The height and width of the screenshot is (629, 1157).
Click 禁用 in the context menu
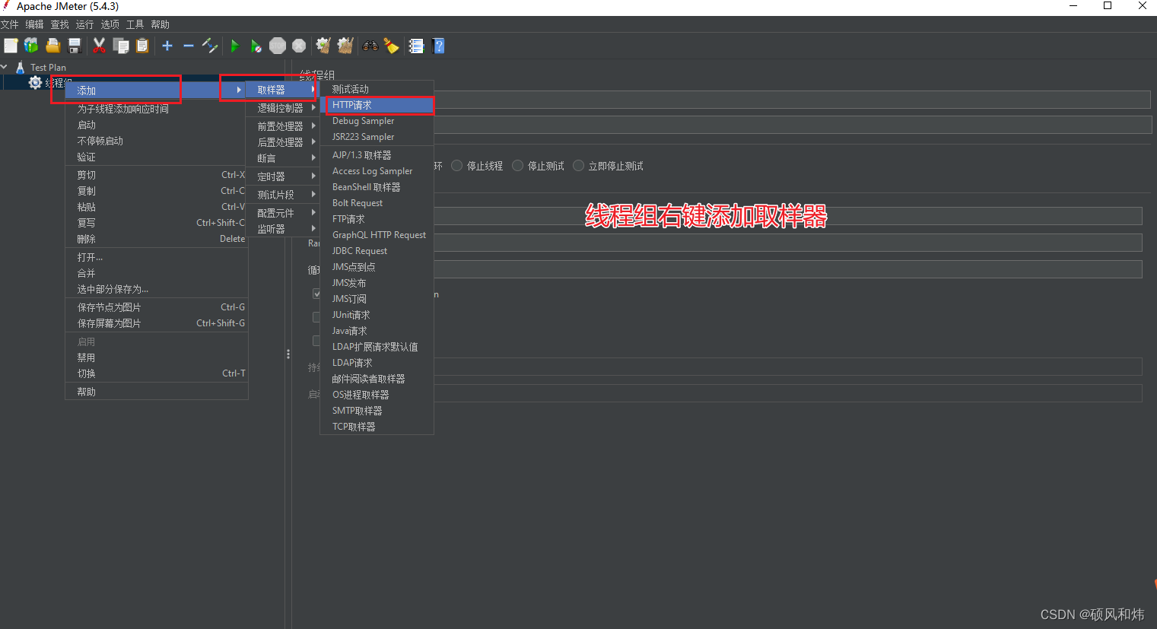(156, 357)
